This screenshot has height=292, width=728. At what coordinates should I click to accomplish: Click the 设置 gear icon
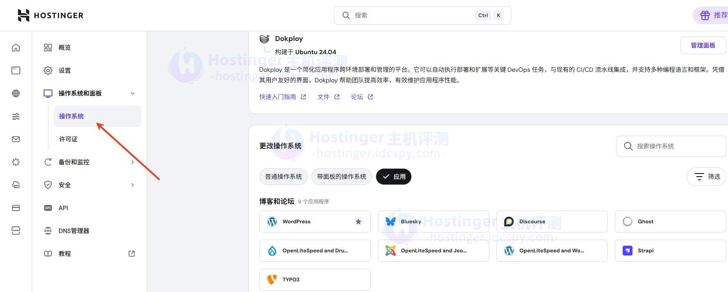pyautogui.click(x=48, y=70)
